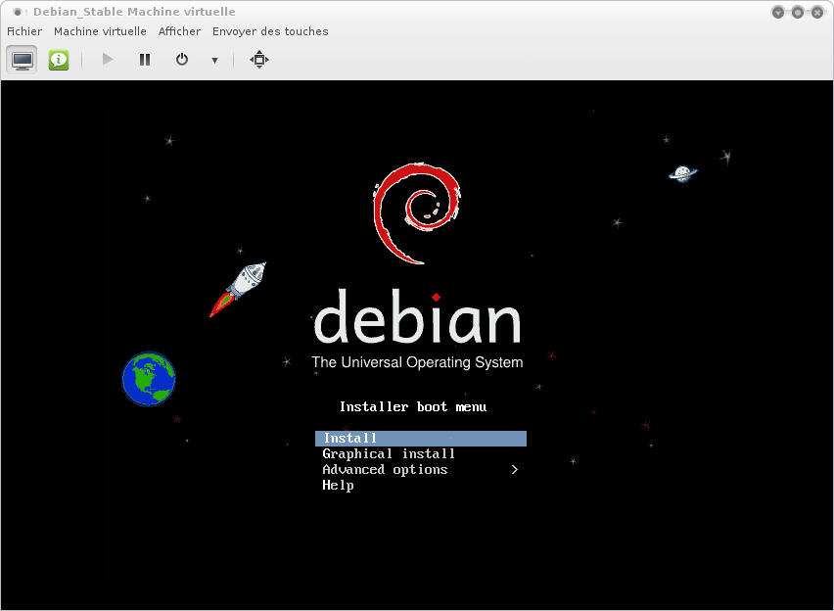Open the Fichier menu
This screenshot has width=834, height=611.
tap(24, 31)
